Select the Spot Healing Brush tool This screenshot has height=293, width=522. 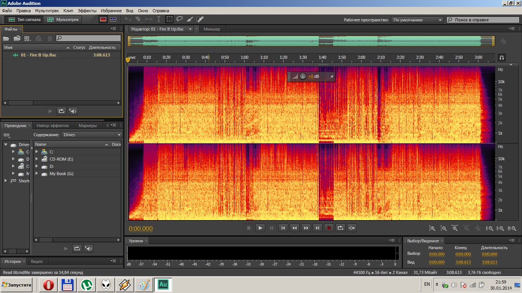click(x=200, y=19)
